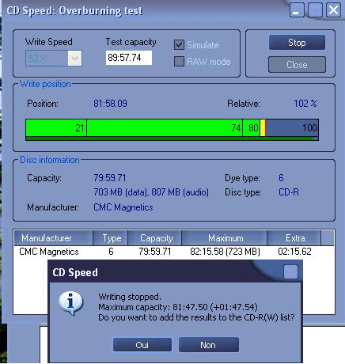The width and height of the screenshot is (345, 364).
Task: Click the 02:15.62 extra value cell
Action: click(x=294, y=252)
